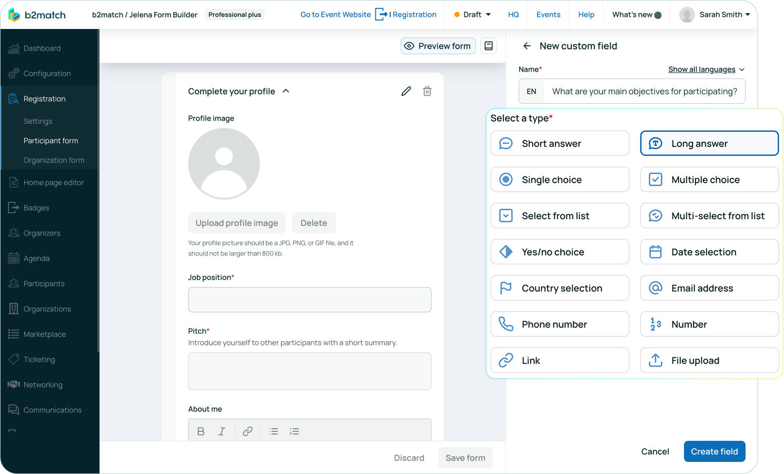The image size is (784, 474).
Task: Go to Organization form in sidebar
Action: coord(54,160)
